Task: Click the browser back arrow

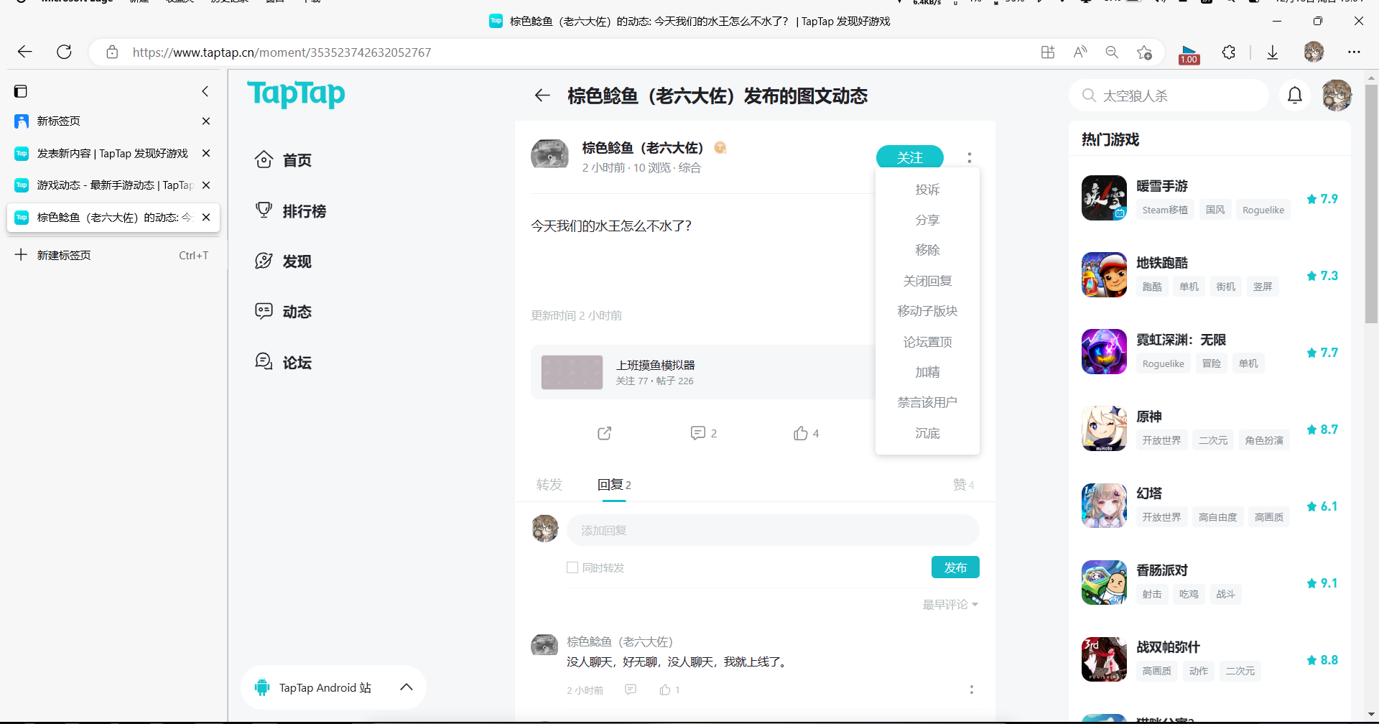Action: 25,52
